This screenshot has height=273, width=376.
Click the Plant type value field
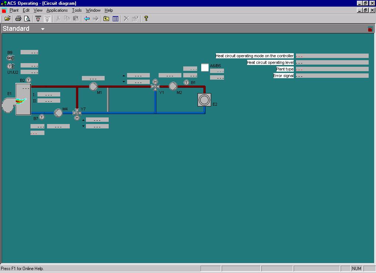click(x=332, y=69)
